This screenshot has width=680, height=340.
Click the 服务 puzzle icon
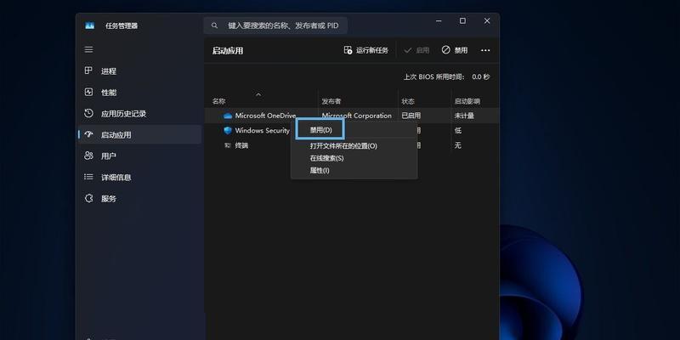(88, 198)
